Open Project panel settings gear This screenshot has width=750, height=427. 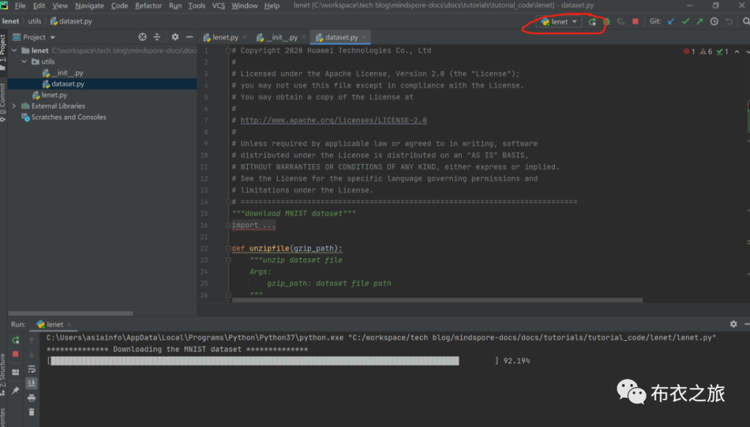click(x=175, y=37)
